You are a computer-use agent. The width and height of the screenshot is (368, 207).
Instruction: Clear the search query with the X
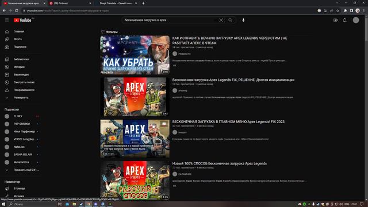coord(221,20)
